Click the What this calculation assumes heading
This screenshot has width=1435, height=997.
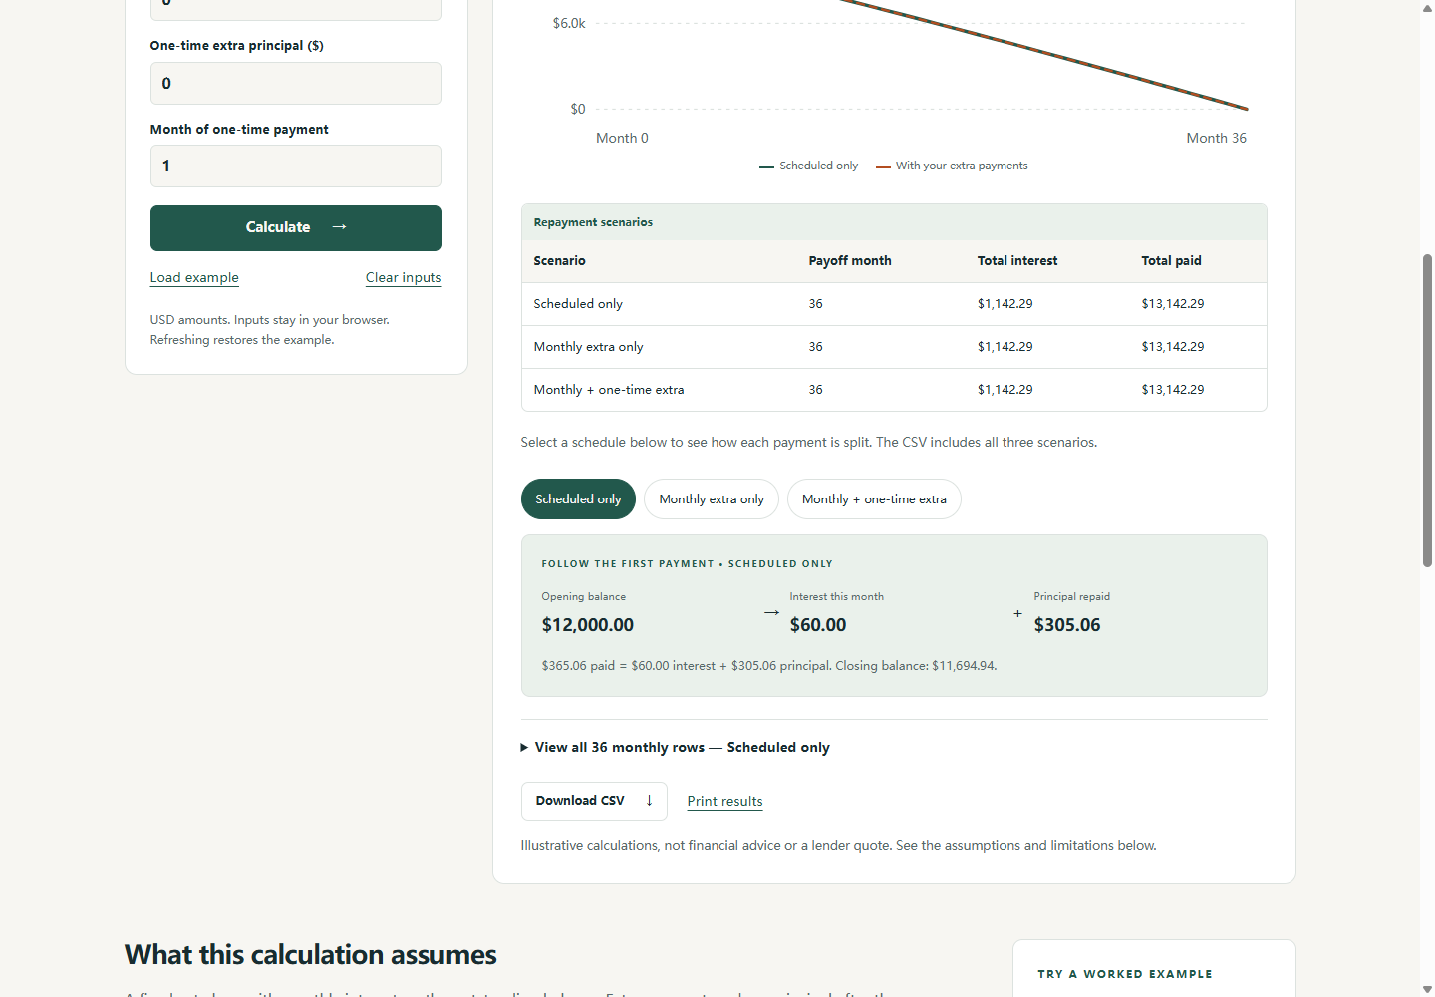[x=311, y=955]
